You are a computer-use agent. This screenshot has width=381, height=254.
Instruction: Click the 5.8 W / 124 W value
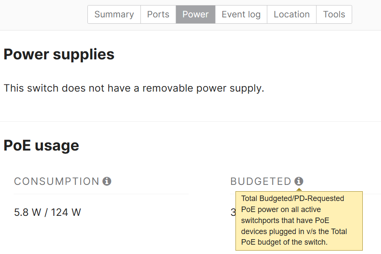pyautogui.click(x=48, y=212)
